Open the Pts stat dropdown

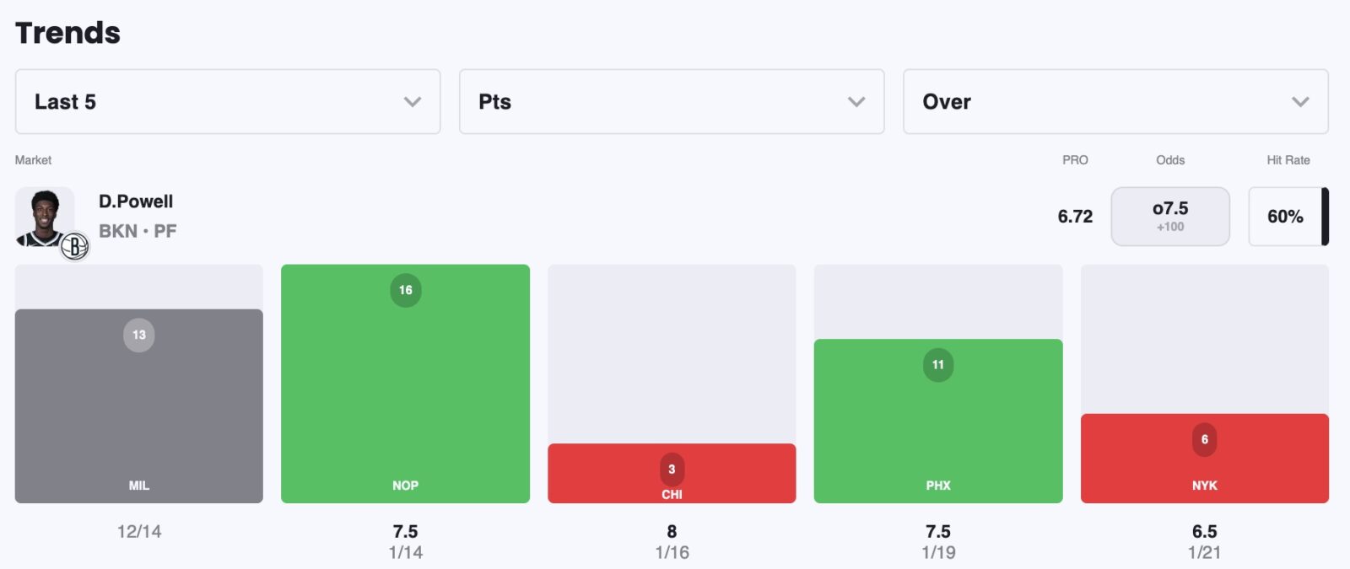[671, 102]
